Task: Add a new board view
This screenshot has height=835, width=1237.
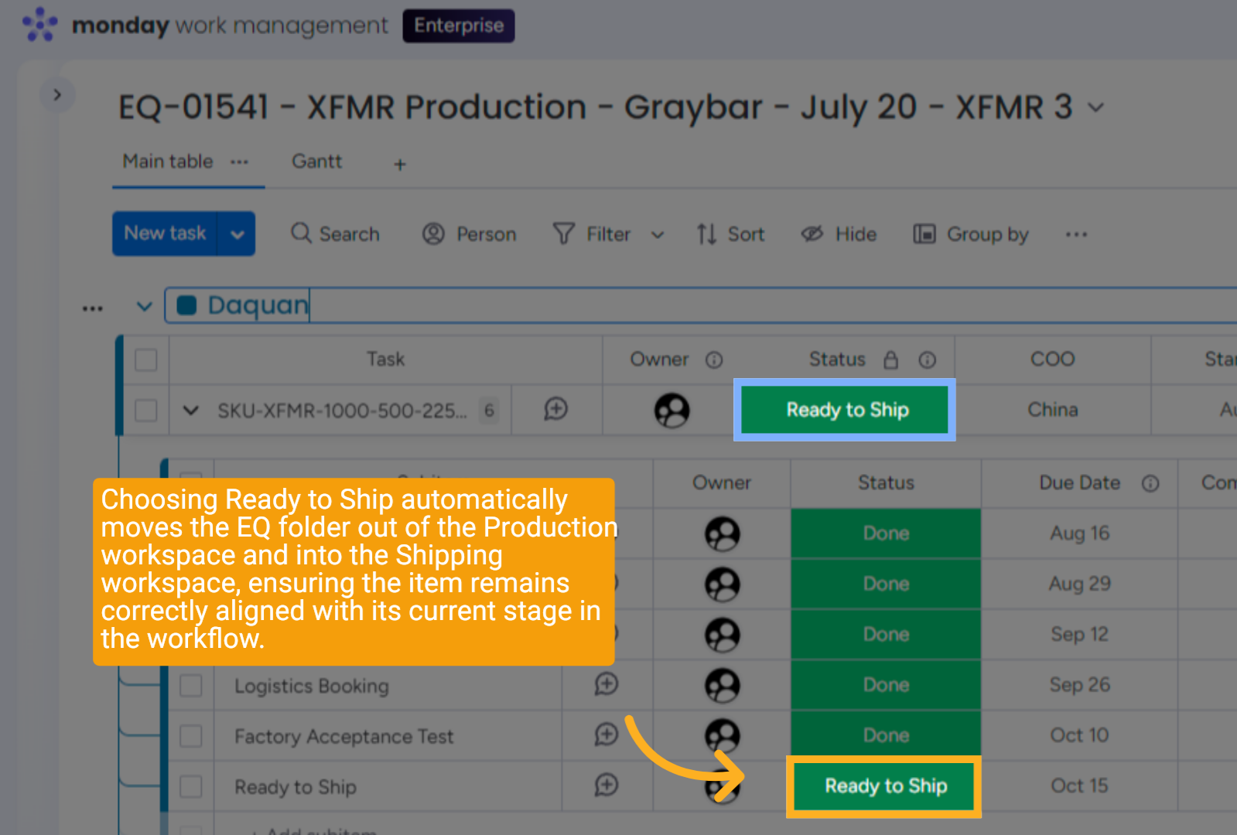Action: pos(400,164)
